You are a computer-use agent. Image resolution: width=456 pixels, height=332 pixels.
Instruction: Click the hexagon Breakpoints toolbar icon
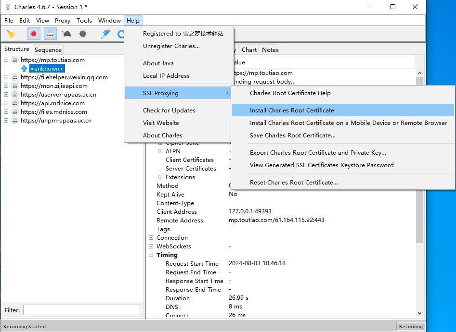(x=83, y=34)
